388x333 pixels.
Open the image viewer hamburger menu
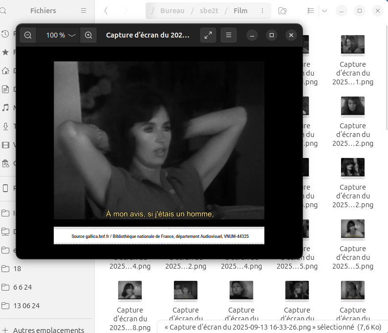[228, 35]
